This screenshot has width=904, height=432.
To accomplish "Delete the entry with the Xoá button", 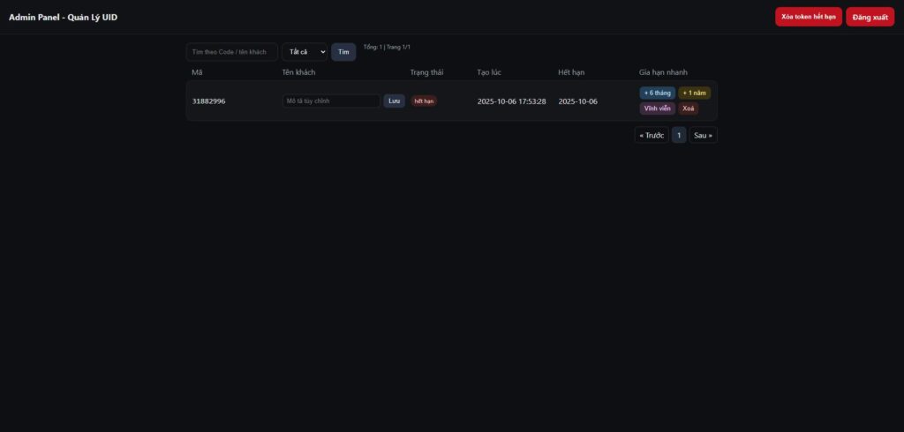I will pos(689,108).
